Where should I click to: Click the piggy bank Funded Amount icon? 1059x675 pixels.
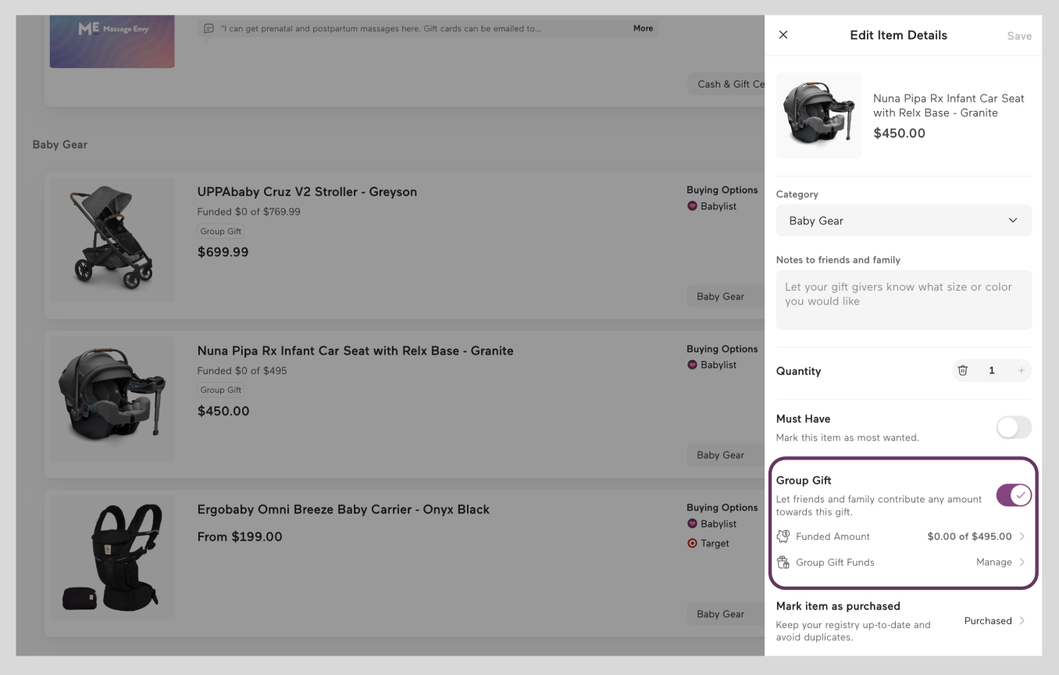coord(783,536)
